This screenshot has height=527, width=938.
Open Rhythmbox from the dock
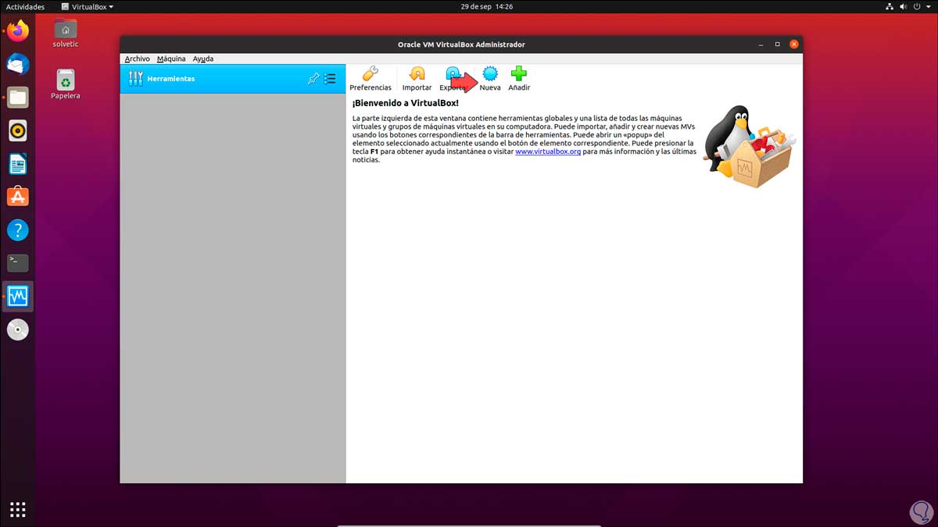(18, 130)
